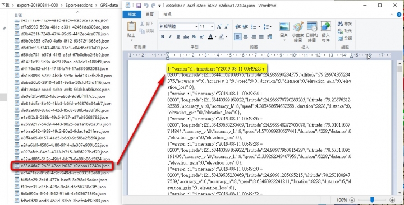This screenshot has width=404, height=205.
Task: Click the Increase Indent icon
Action: pos(246,26)
